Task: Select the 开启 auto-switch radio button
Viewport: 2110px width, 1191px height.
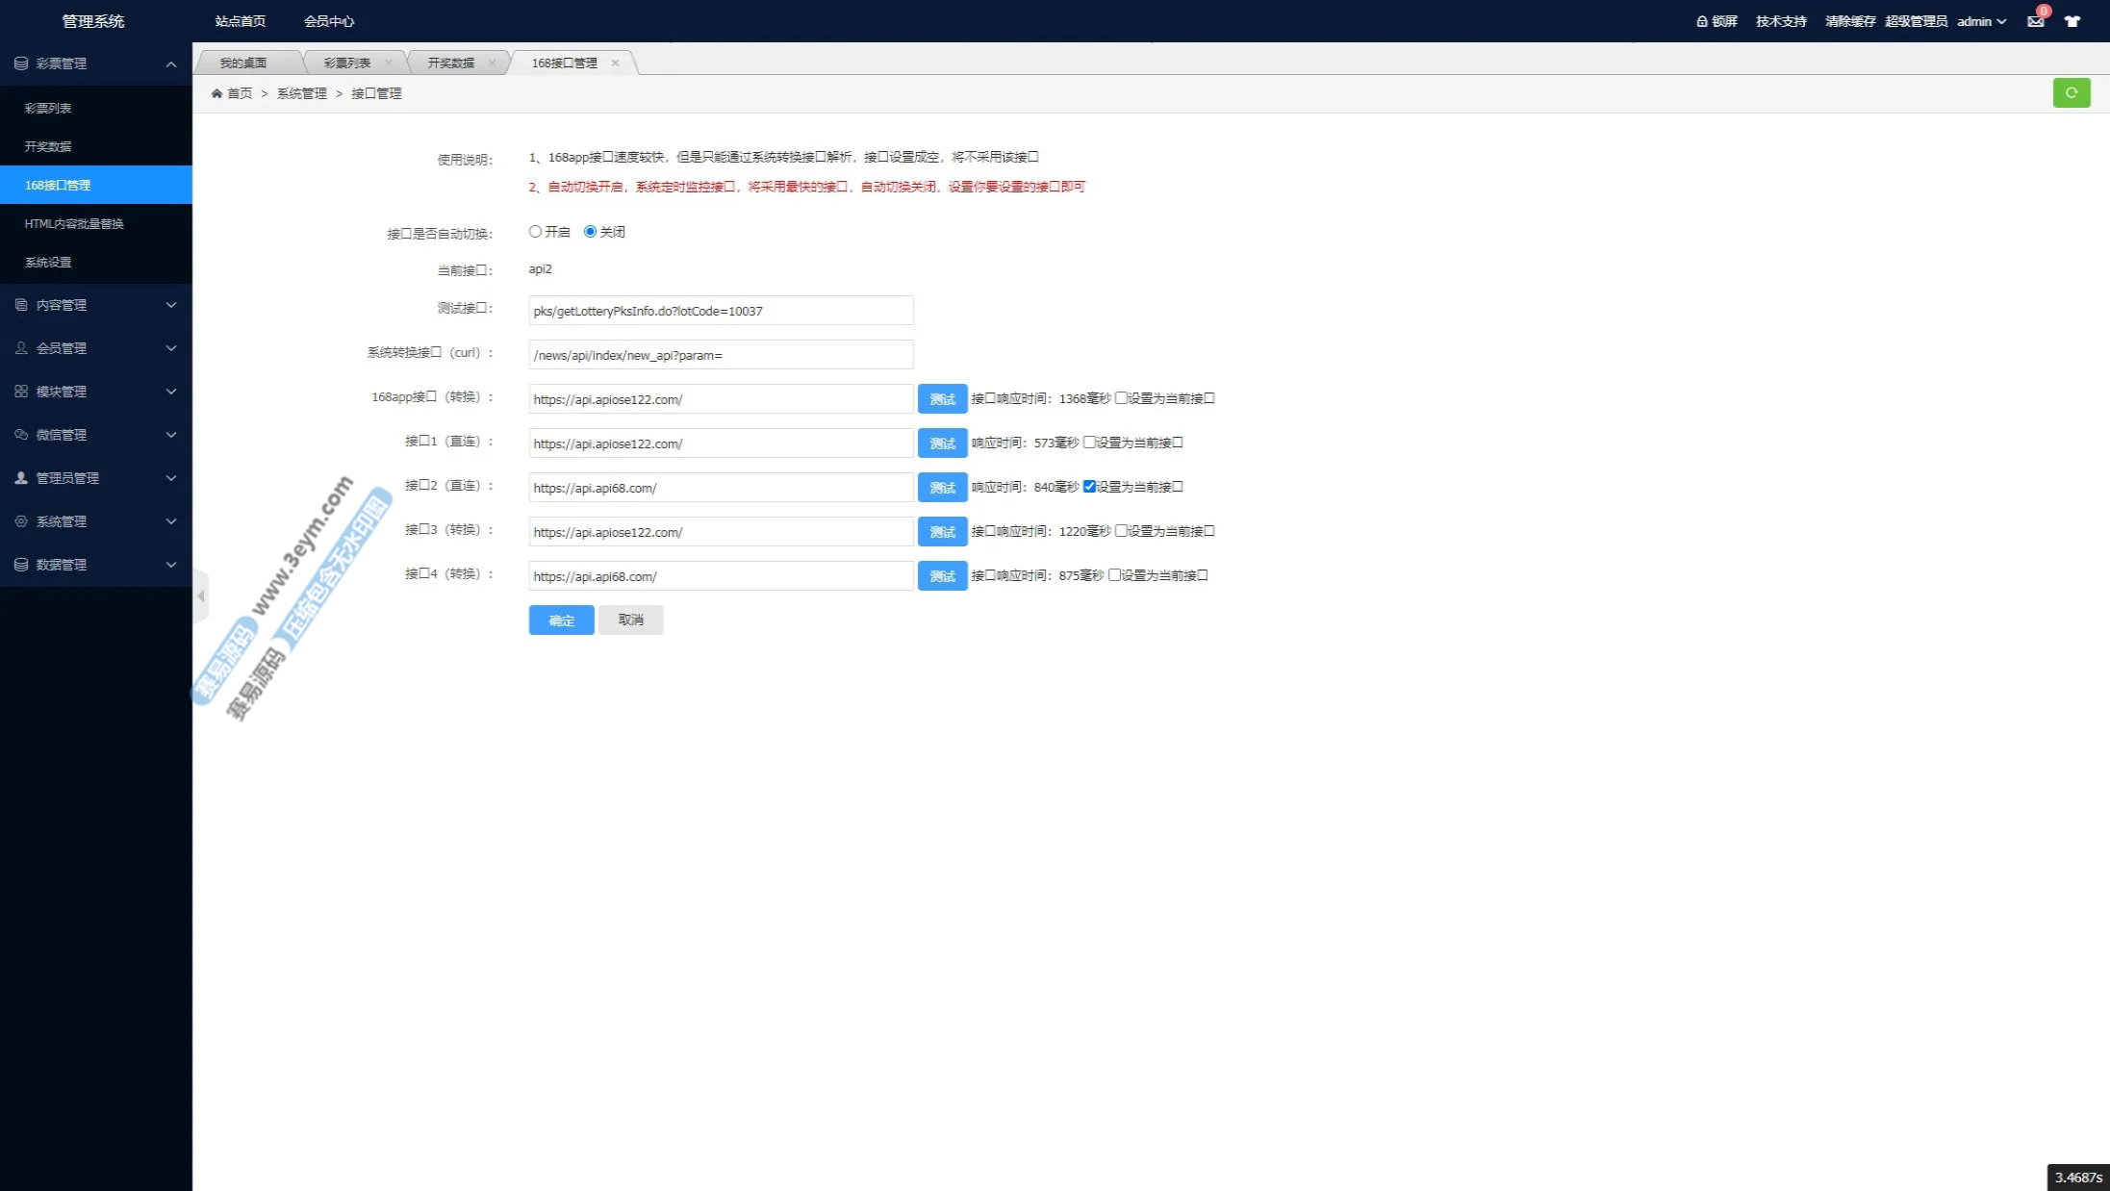Action: (535, 232)
